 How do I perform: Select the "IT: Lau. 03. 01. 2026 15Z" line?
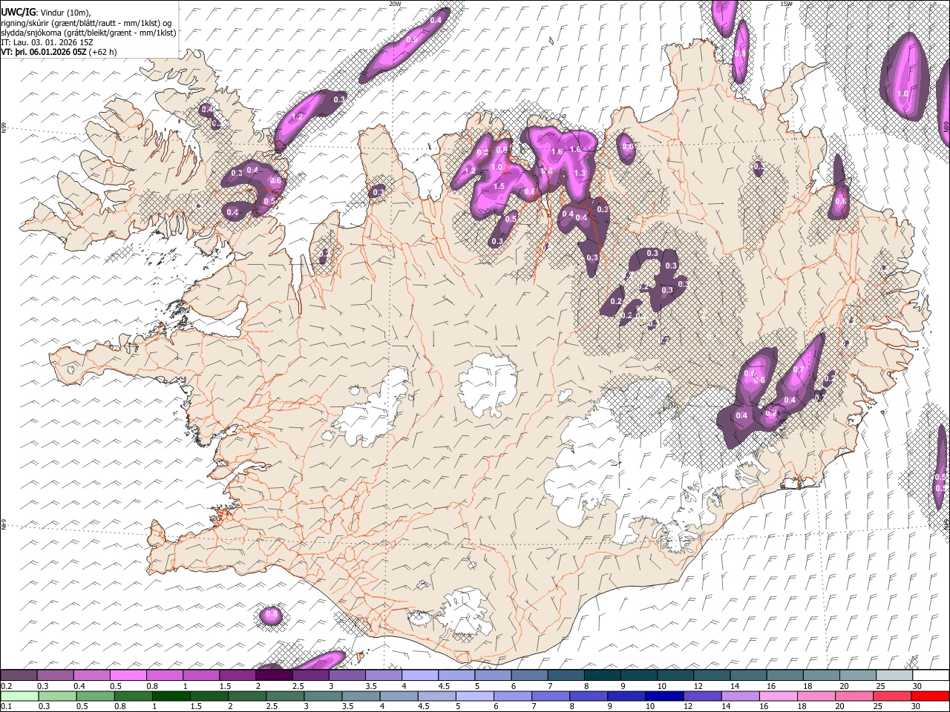tap(47, 43)
